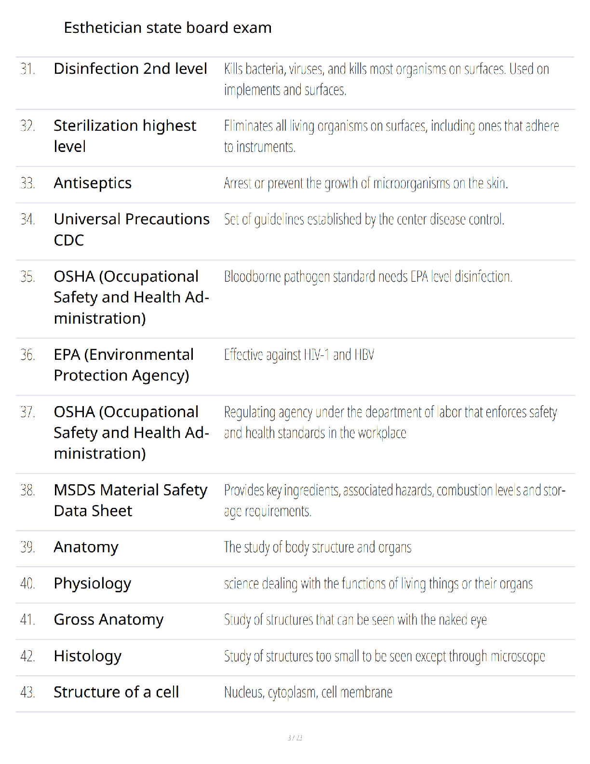Select the term "Disinfection 2nd level"
This screenshot has height=764, width=590.
click(x=131, y=68)
